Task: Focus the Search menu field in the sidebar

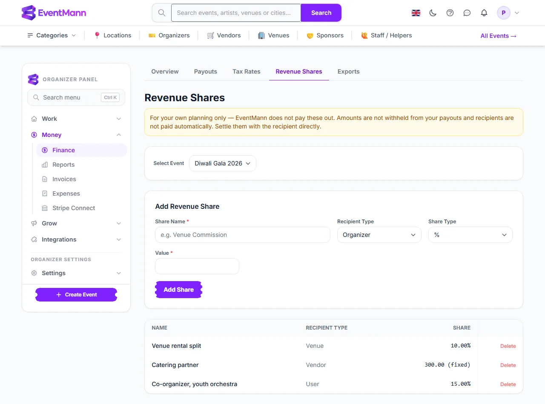Action: 76,97
